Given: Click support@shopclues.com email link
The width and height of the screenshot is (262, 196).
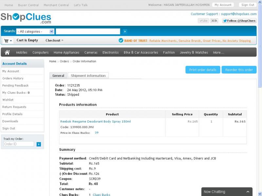Looking at the screenshot, I should coord(239,14).
